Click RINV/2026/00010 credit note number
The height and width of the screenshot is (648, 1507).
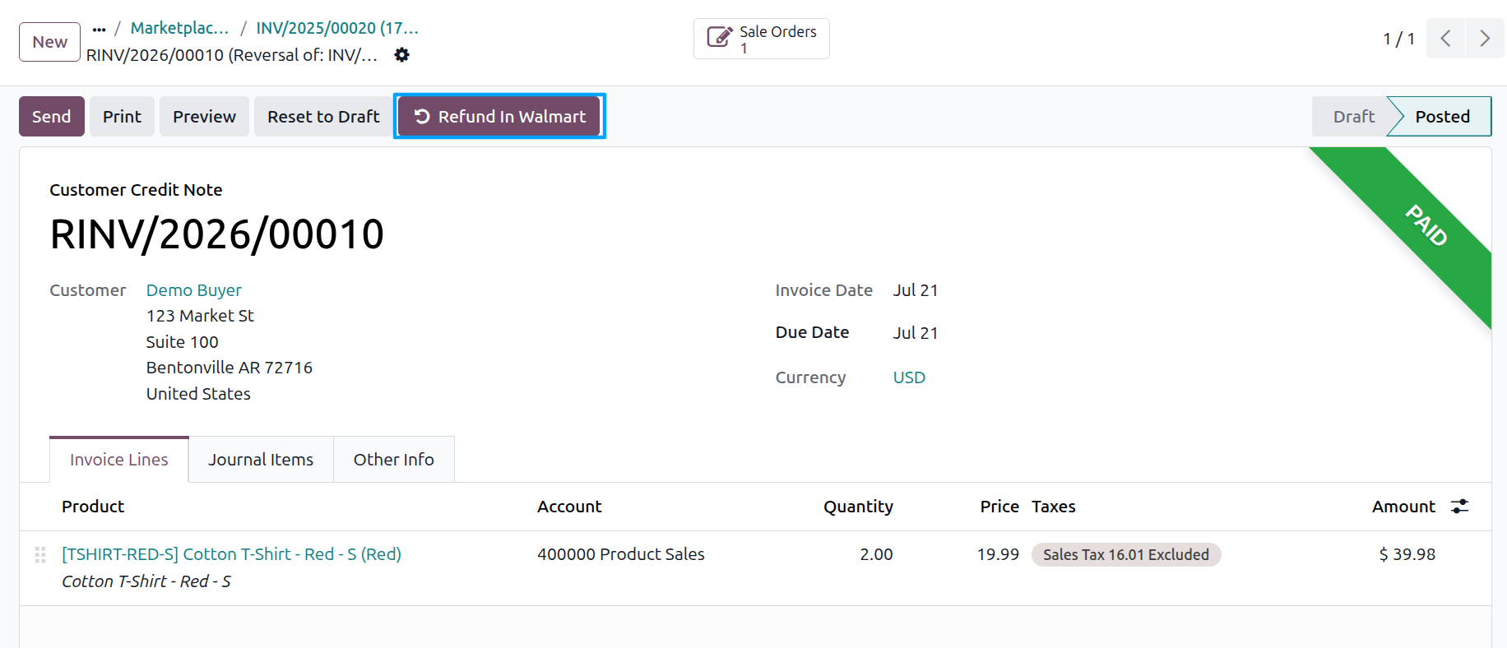tap(217, 234)
